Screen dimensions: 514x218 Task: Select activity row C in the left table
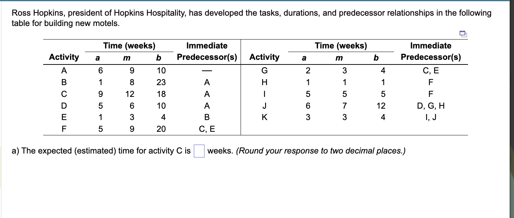tap(64, 94)
